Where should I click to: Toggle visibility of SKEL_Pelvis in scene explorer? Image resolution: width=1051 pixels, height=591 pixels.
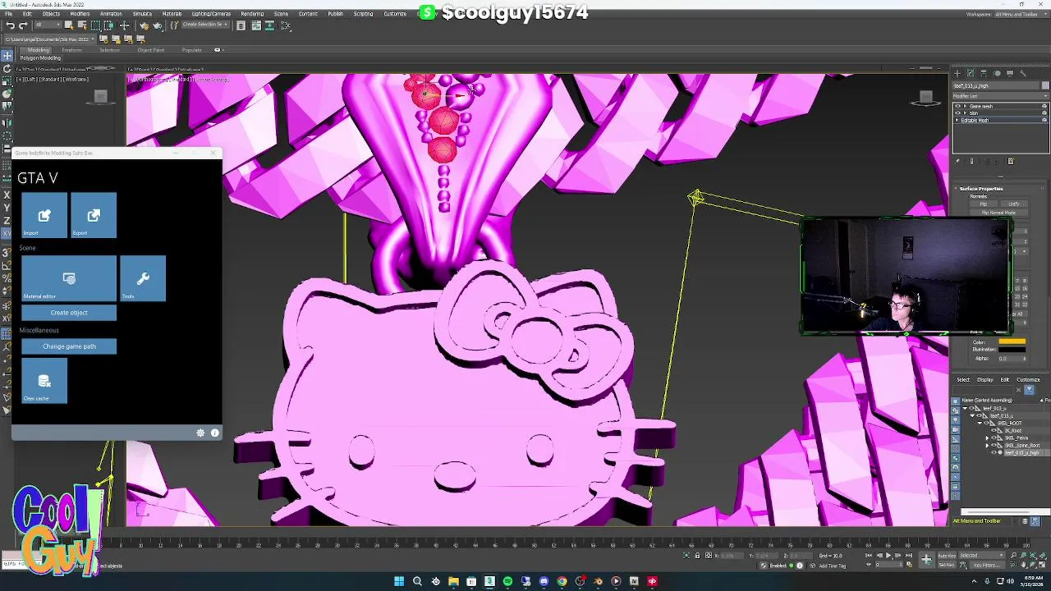click(x=994, y=438)
